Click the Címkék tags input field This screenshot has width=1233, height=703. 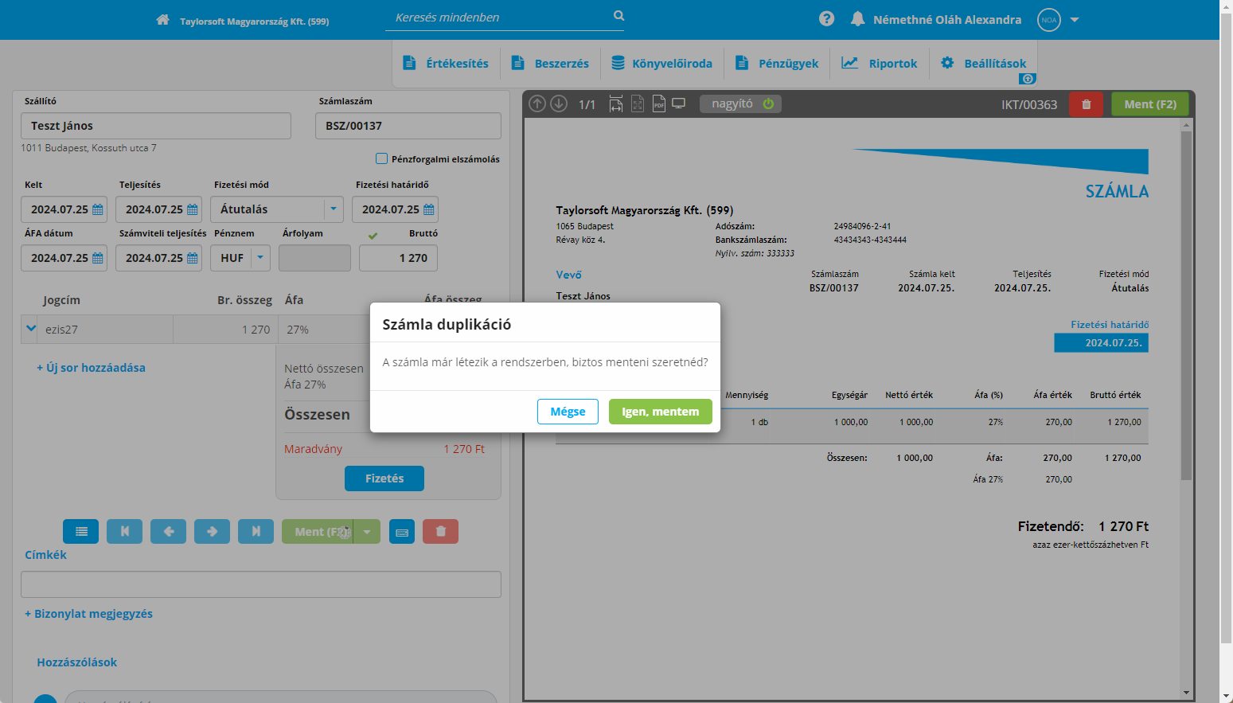point(261,584)
